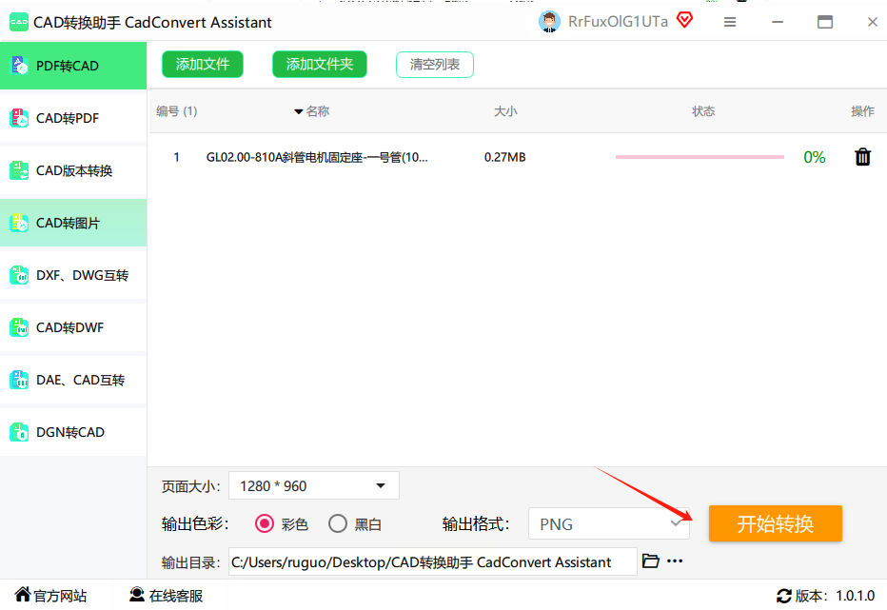This screenshot has width=887, height=610.
Task: Open the 页面大小 1280 * 960 dropdown
Action: pyautogui.click(x=314, y=485)
